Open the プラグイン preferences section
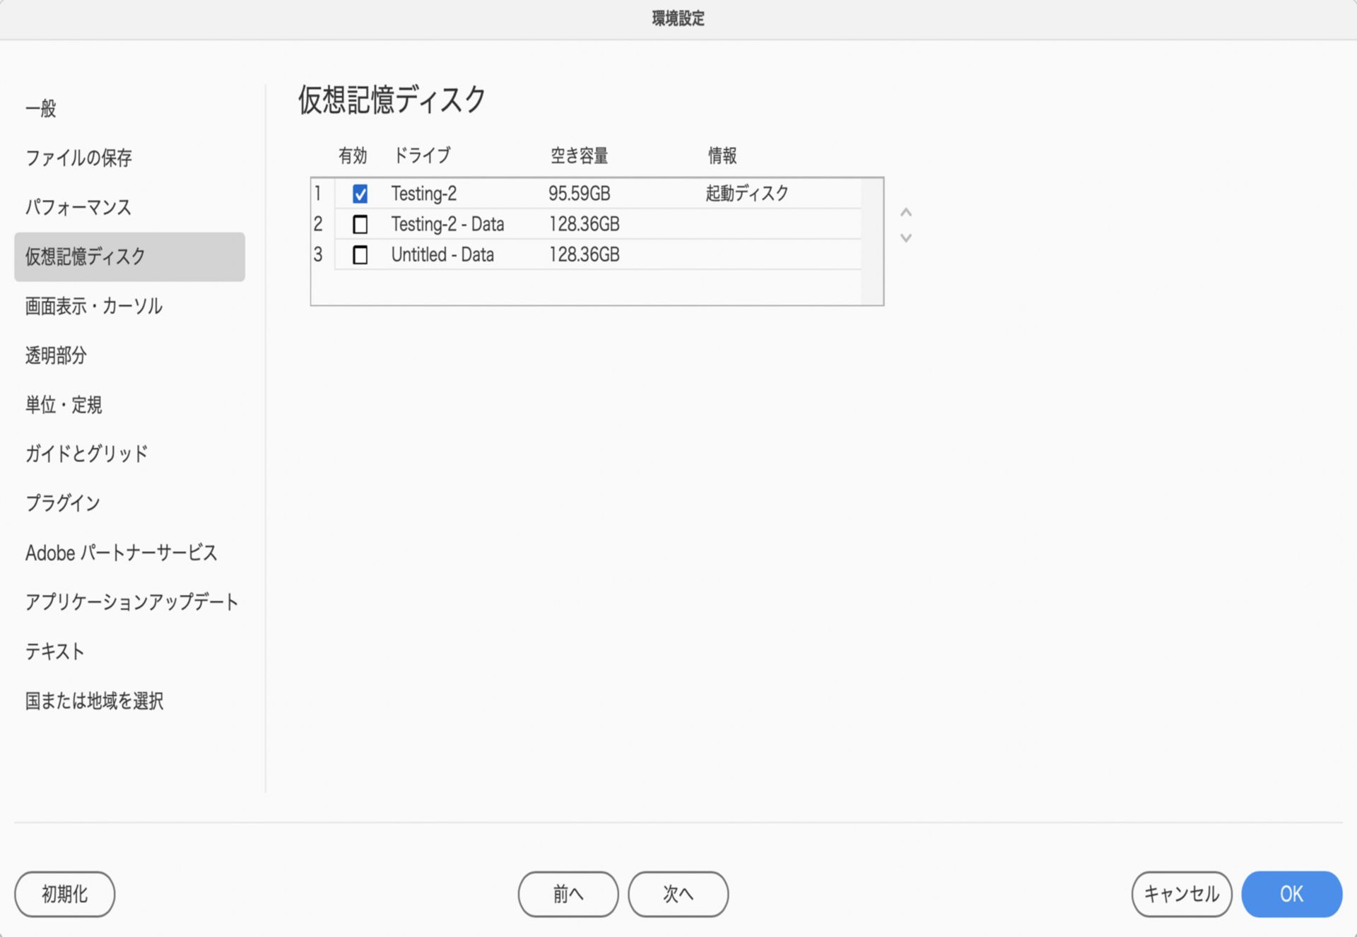Viewport: 1357px width, 937px height. click(63, 503)
